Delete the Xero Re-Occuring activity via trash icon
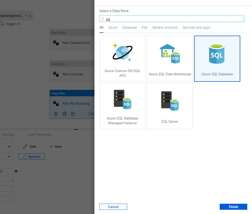This screenshot has width=252, height=214. coord(56,114)
